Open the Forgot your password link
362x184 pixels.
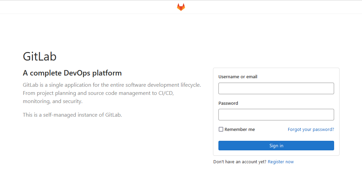click(311, 129)
